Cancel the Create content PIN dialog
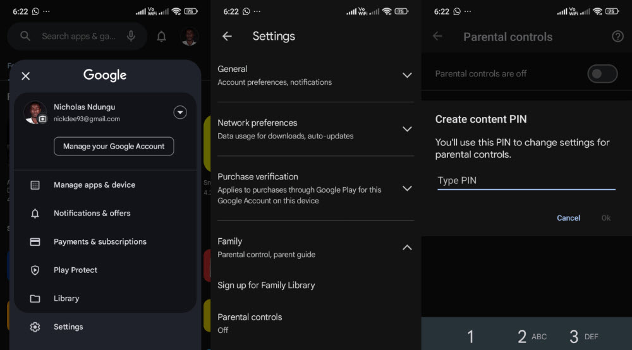Image resolution: width=632 pixels, height=350 pixels. (568, 218)
